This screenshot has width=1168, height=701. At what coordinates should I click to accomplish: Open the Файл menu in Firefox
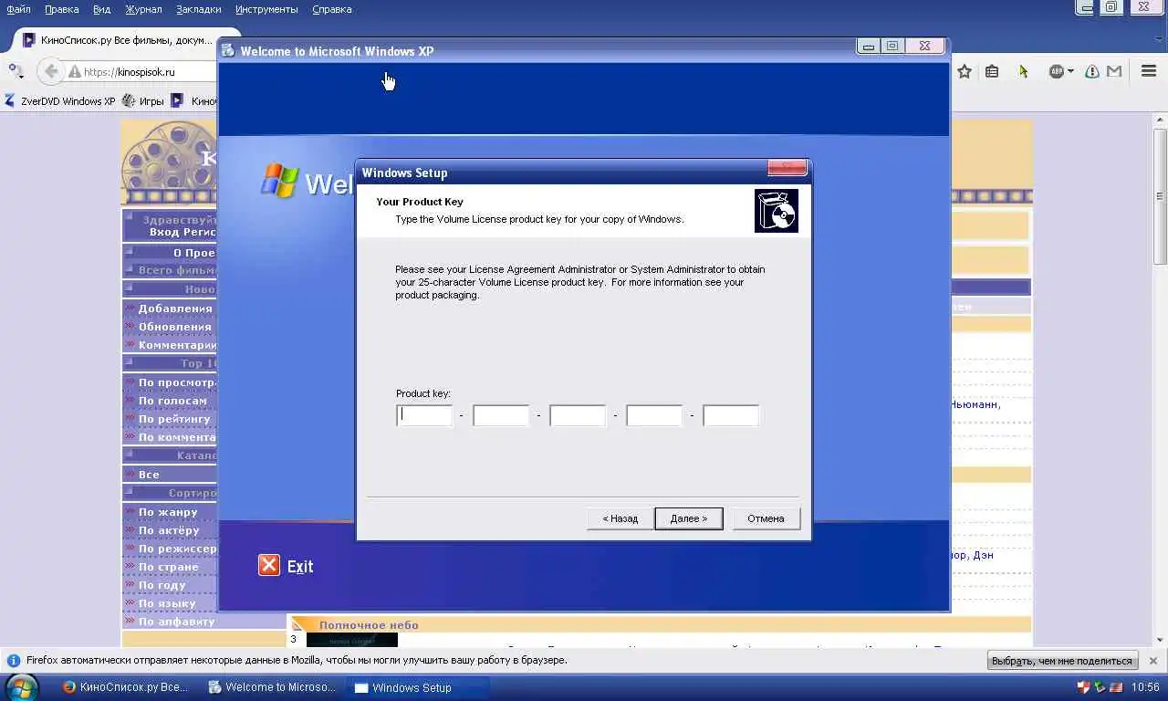18,9
